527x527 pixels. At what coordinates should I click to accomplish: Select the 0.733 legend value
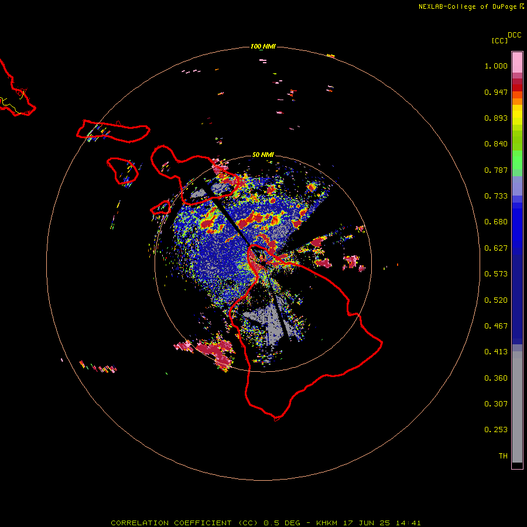tap(496, 196)
